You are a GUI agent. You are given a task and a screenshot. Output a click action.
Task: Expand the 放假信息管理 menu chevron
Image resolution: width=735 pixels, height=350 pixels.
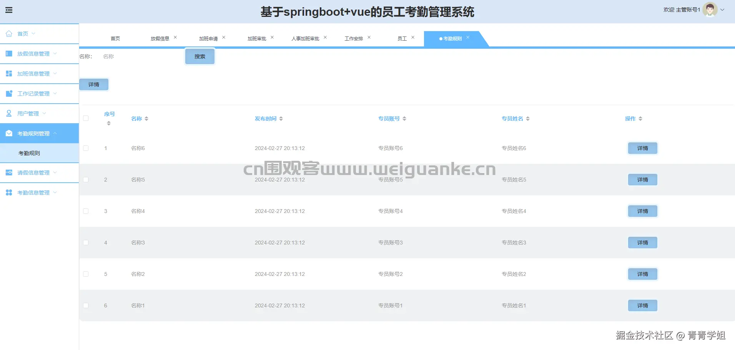pyautogui.click(x=55, y=53)
